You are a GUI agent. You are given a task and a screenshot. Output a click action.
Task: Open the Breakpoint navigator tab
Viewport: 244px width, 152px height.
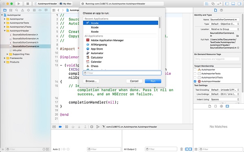[x=40, y=10]
